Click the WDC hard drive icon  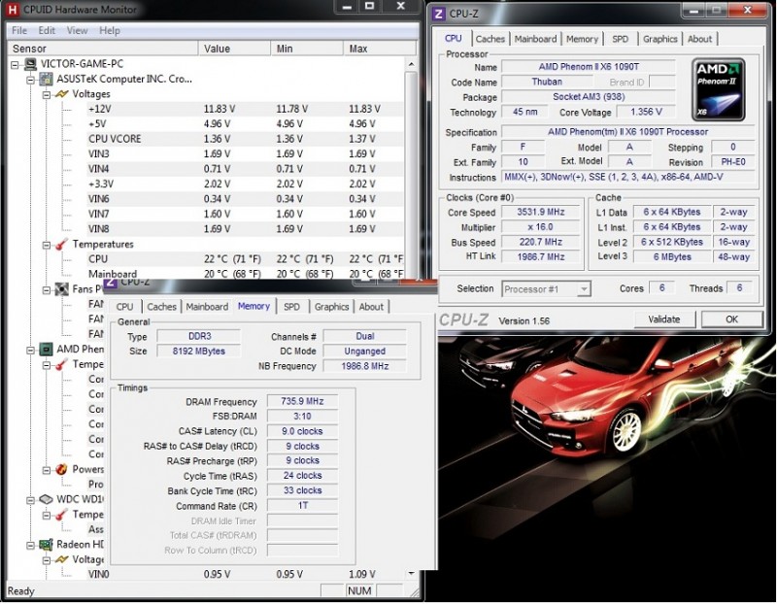point(46,499)
